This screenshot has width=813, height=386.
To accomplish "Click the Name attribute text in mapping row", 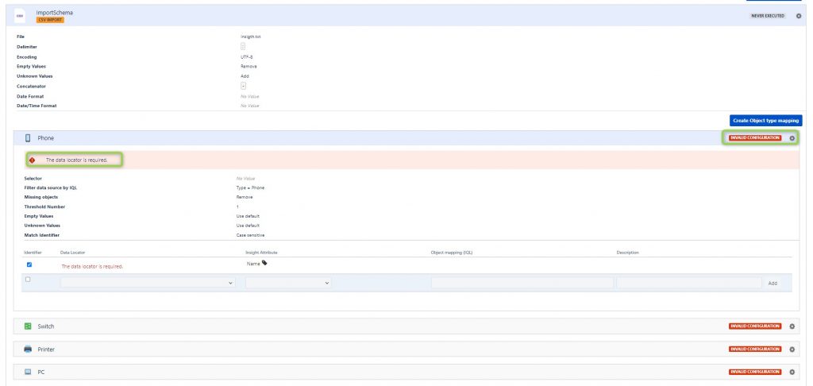I will point(253,264).
